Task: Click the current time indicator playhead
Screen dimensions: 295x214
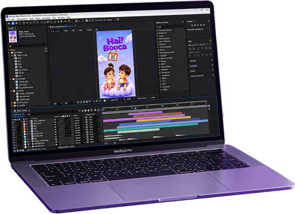Action: (136, 108)
